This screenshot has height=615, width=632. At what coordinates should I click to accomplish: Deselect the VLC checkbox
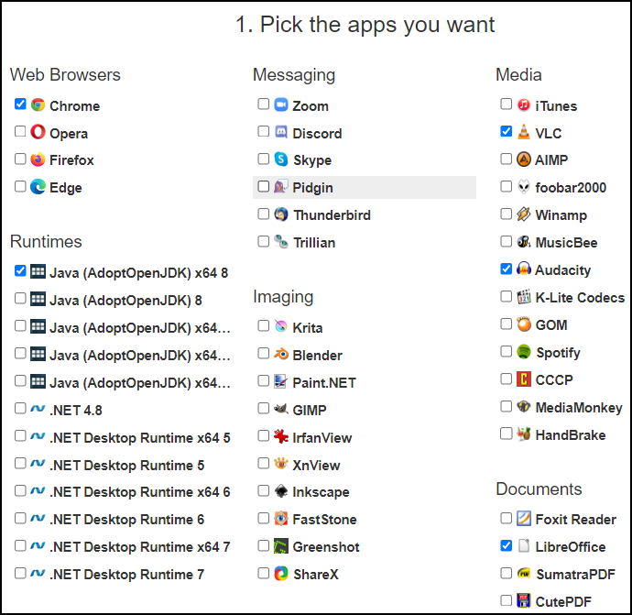point(507,131)
